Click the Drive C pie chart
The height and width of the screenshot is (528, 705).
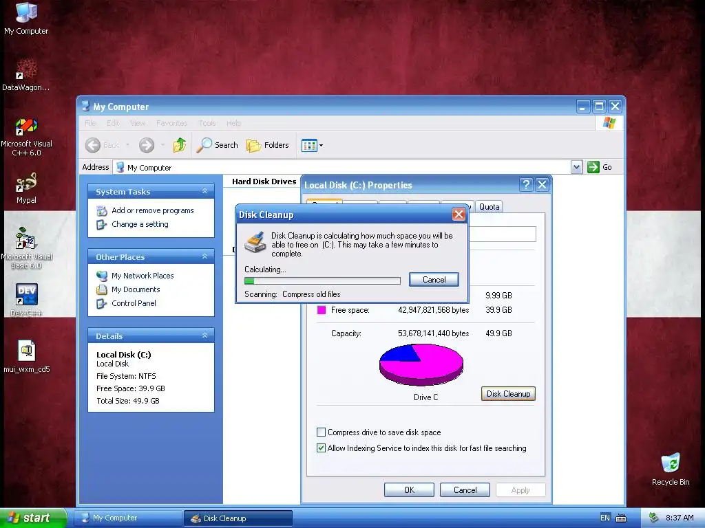pos(421,364)
